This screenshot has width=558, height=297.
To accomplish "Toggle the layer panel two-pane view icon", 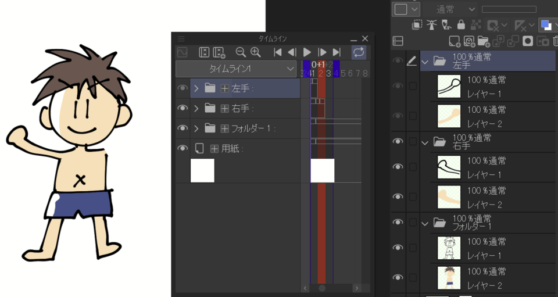I will click(x=398, y=41).
